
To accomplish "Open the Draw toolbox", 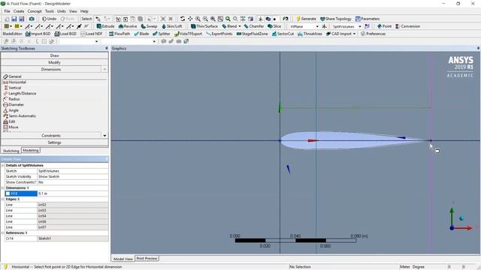I will pos(55,55).
